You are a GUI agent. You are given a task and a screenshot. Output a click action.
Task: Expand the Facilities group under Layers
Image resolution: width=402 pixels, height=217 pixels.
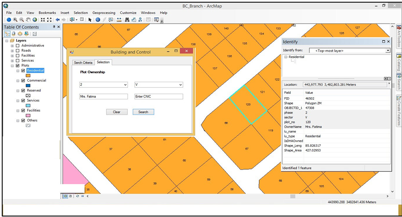point(12,55)
